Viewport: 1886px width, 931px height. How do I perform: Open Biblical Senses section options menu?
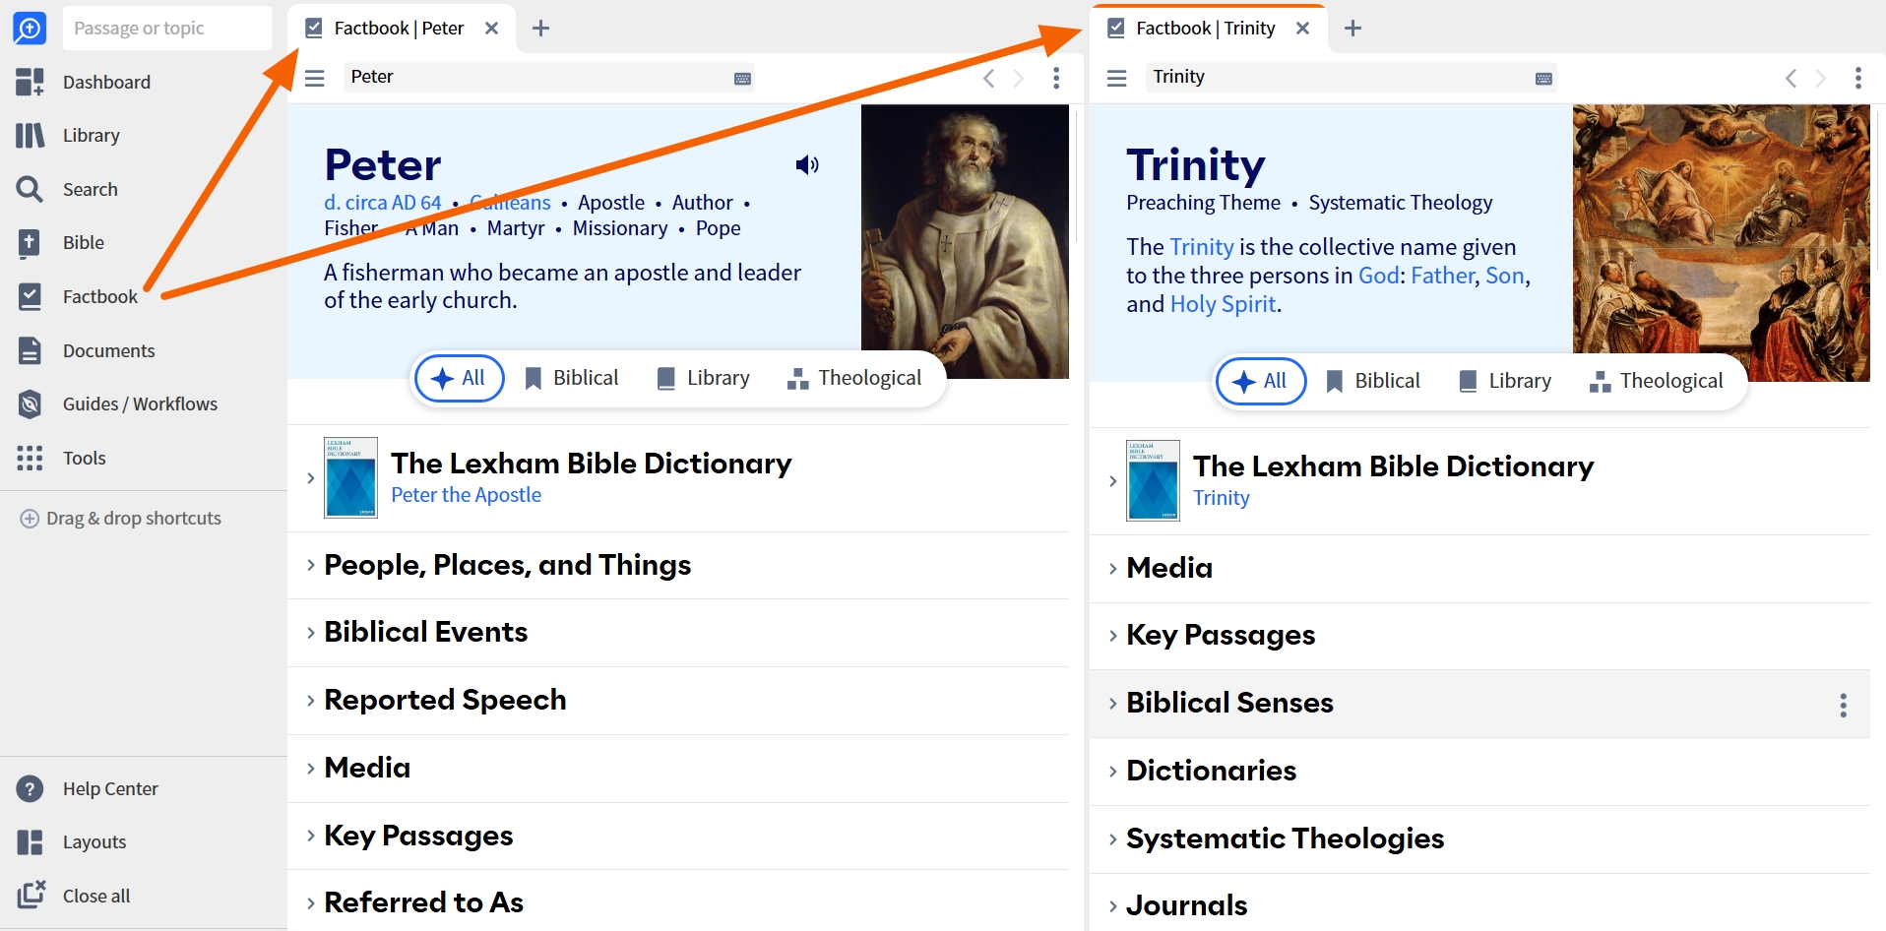tap(1844, 705)
